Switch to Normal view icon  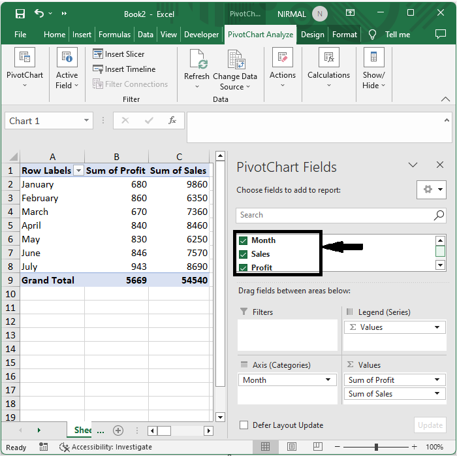[x=265, y=446]
